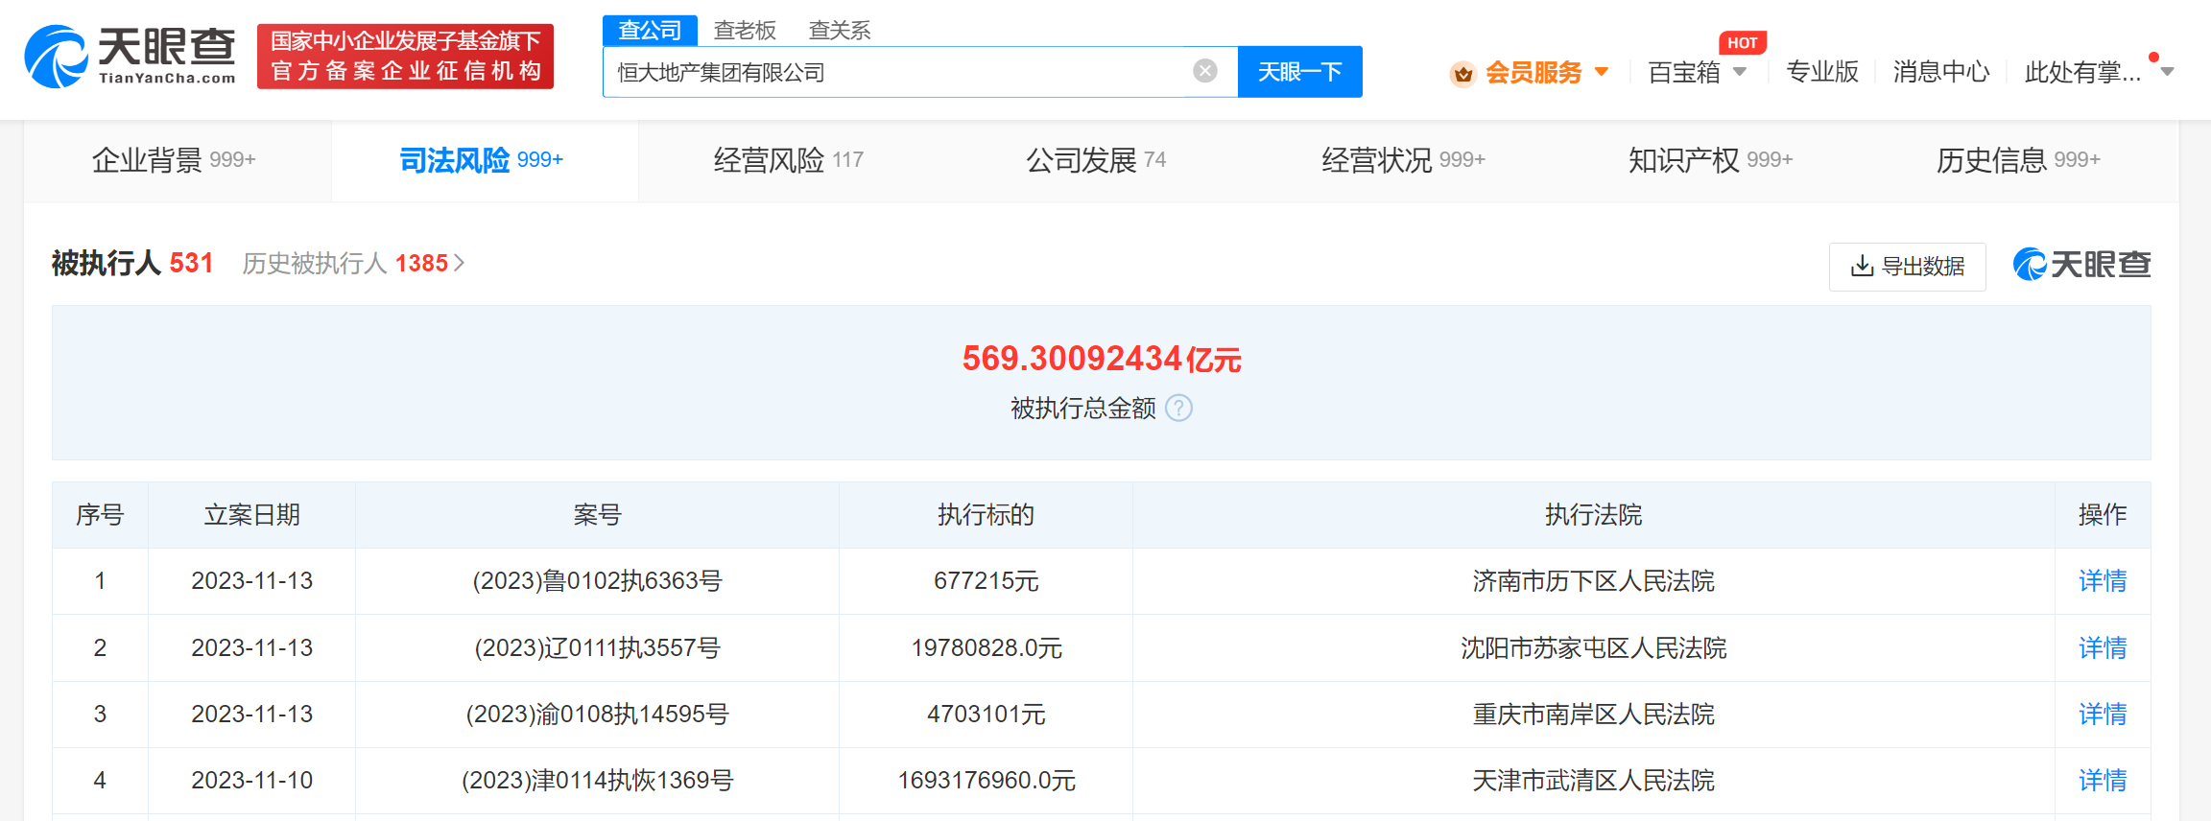This screenshot has height=821, width=2211.
Task: Click amount 19780828.0元
Action: [x=986, y=647]
